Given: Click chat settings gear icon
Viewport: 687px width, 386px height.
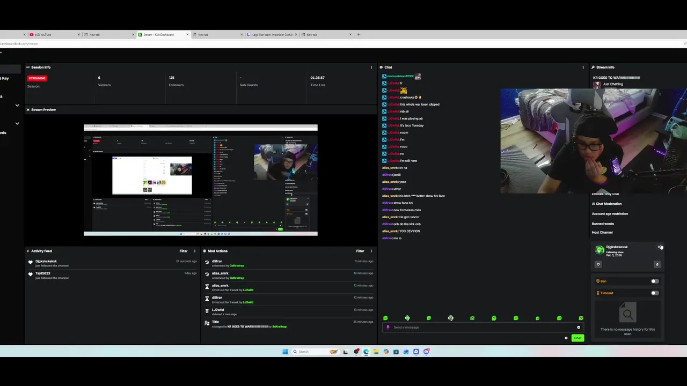Looking at the screenshot, I should [566, 338].
